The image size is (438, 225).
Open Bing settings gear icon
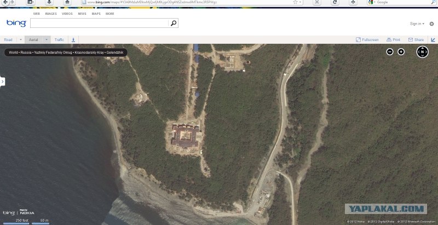click(431, 24)
